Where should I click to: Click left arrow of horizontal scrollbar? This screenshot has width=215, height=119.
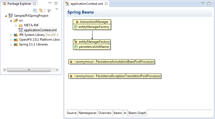point(5,70)
